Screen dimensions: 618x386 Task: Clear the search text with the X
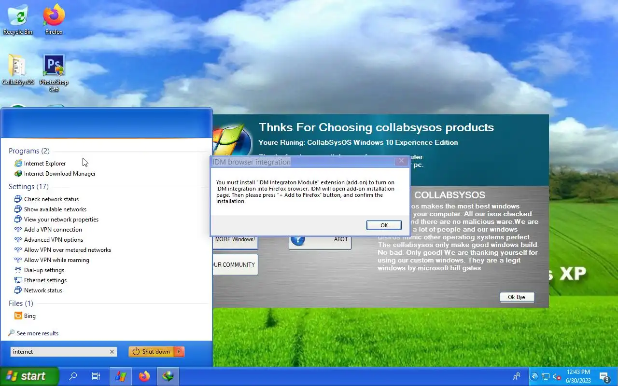[112, 352]
